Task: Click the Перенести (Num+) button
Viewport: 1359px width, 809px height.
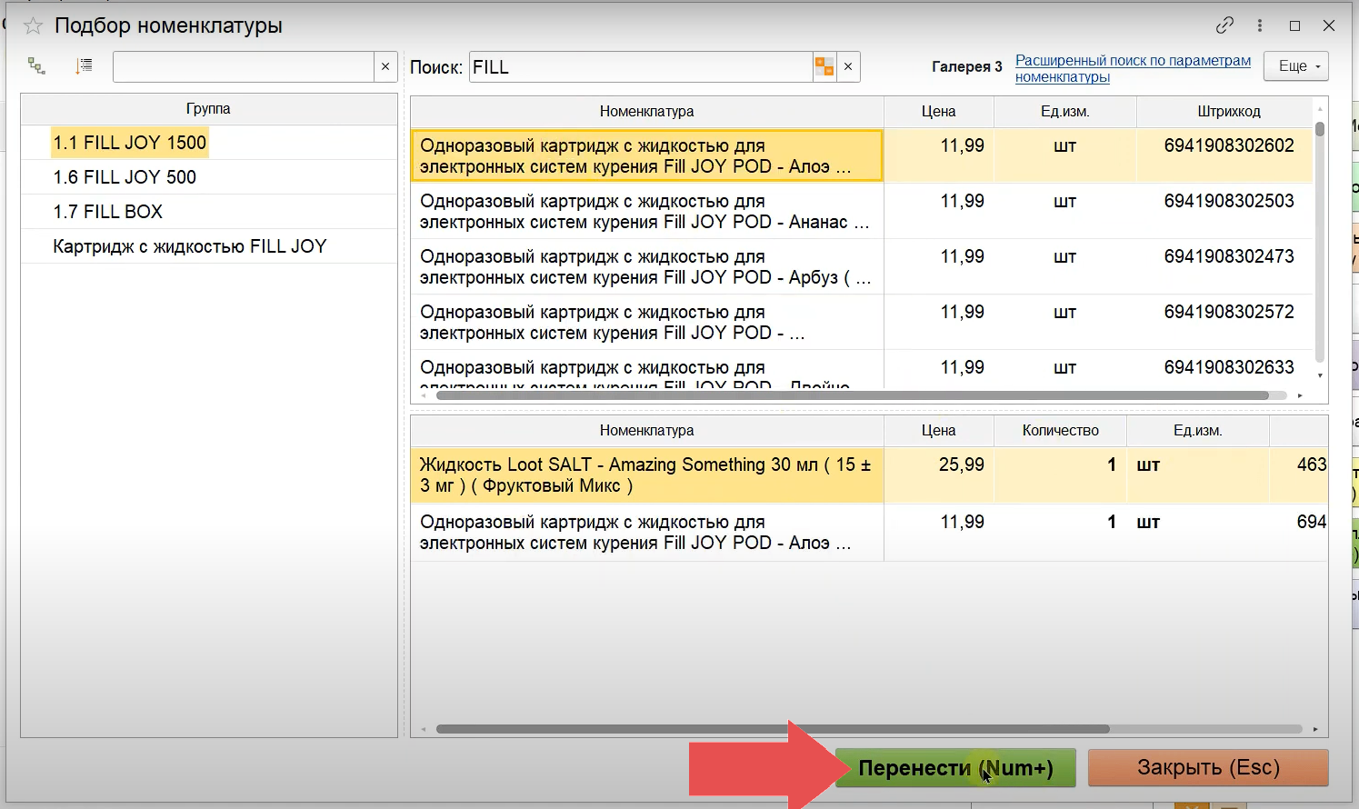Action: (x=954, y=768)
